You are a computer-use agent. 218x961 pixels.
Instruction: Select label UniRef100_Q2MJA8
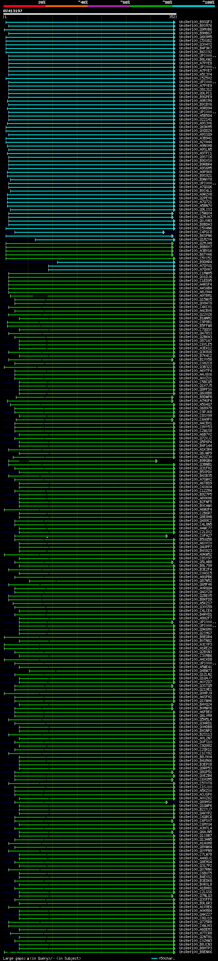click(x=196, y=243)
